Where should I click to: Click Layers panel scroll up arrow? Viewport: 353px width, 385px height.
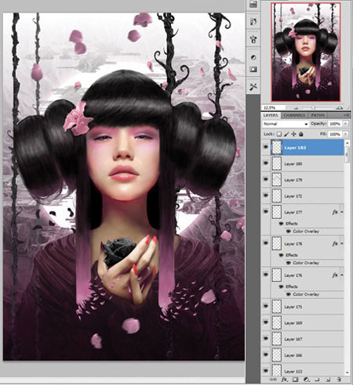click(x=347, y=143)
